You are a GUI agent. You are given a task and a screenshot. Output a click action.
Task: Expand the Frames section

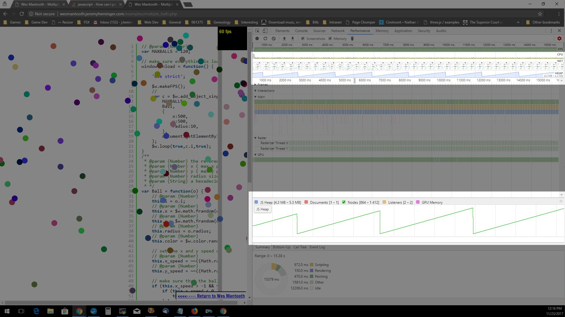point(255,85)
